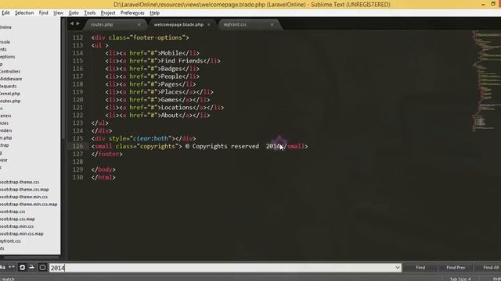The image size is (501, 281).
Task: Open routes.php in sidebar tree
Action: click(10, 101)
